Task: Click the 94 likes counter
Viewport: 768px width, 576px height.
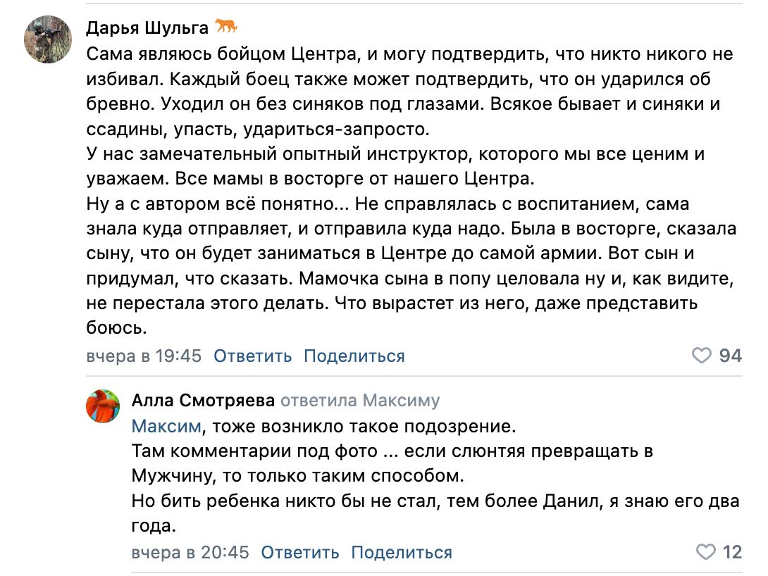Action: pyautogui.click(x=730, y=356)
